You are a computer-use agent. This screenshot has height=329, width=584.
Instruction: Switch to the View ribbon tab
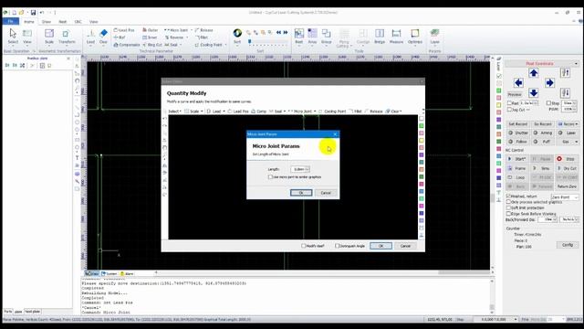(x=93, y=22)
